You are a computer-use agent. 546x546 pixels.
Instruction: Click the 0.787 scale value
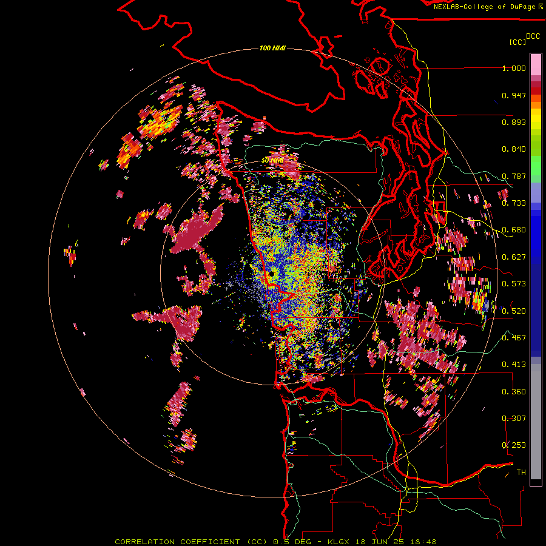[x=514, y=176]
